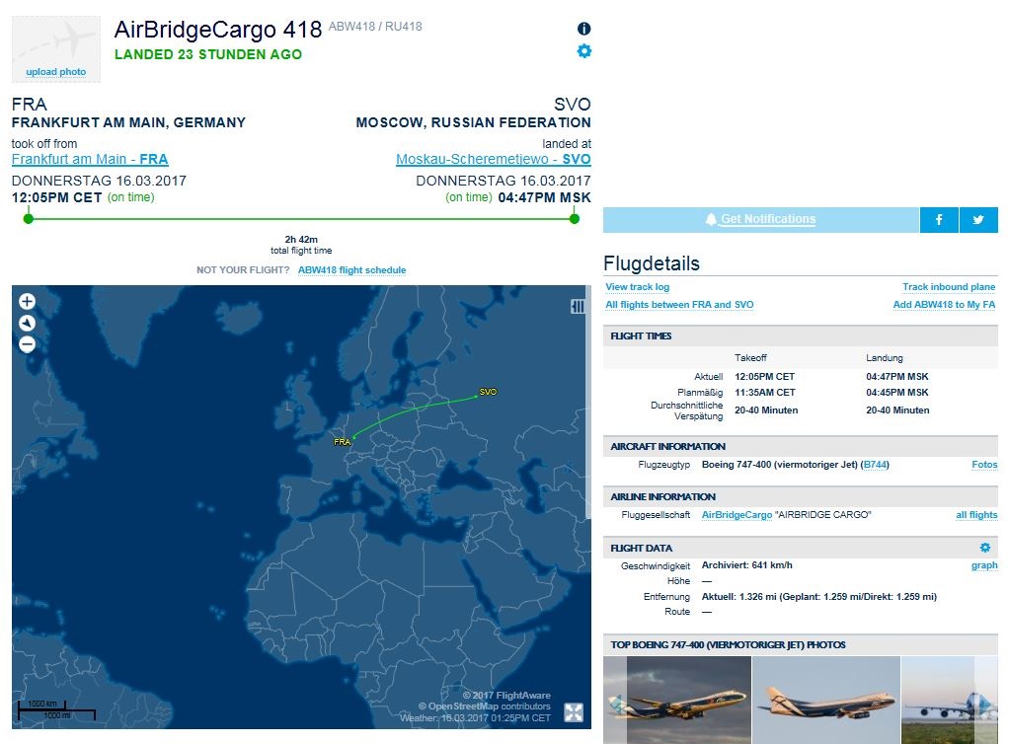Share flight on Facebook

coord(939,220)
